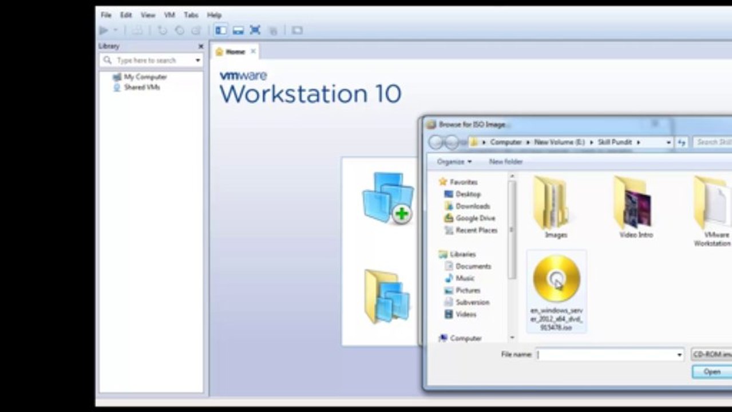
Task: Click navigation pane scrollbar down arrow
Action: pyautogui.click(x=512, y=338)
